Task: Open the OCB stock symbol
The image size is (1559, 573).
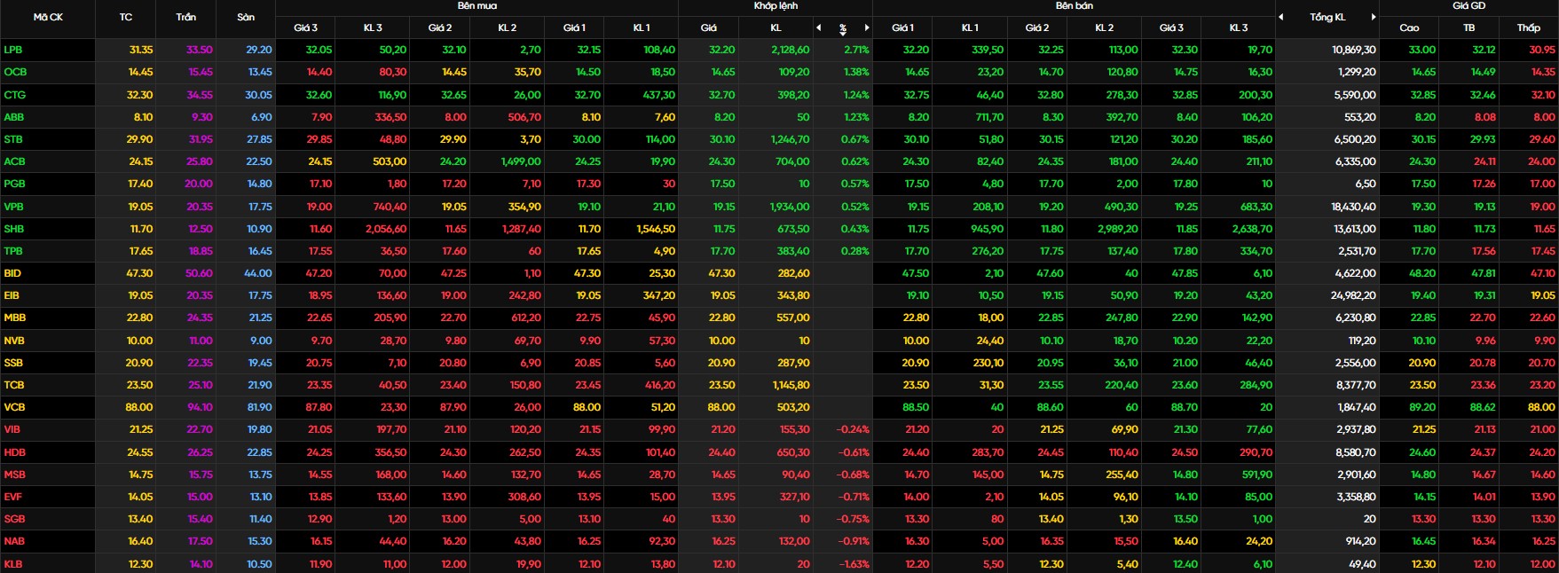Action: coord(15,72)
